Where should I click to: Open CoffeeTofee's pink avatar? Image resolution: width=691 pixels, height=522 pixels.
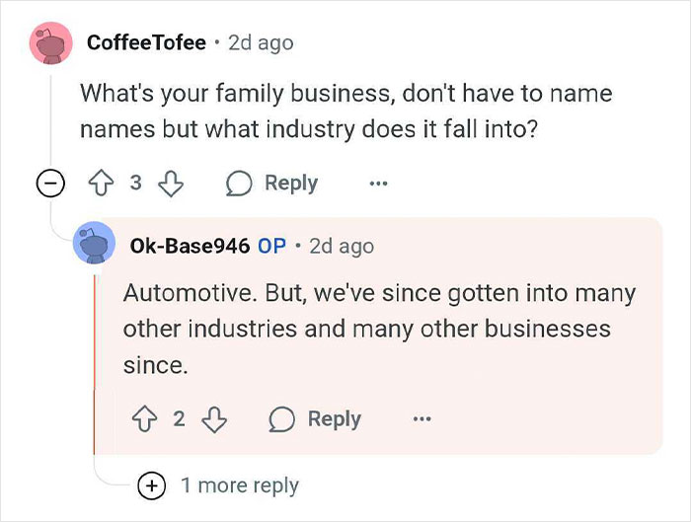pyautogui.click(x=50, y=43)
